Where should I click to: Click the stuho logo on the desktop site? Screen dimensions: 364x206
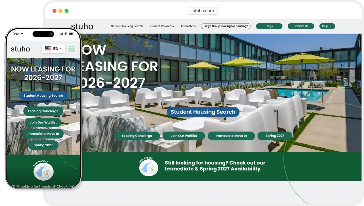82,26
